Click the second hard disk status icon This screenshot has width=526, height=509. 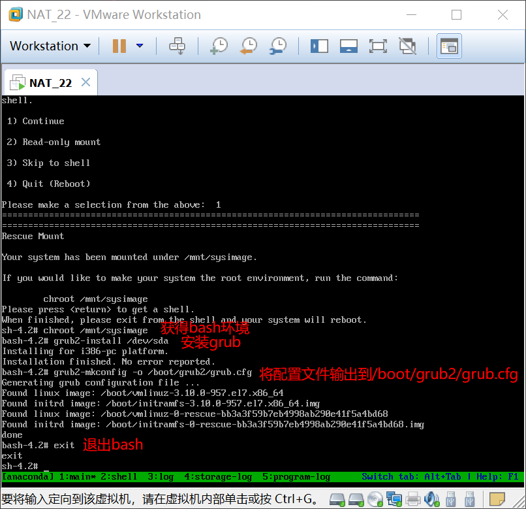point(356,500)
